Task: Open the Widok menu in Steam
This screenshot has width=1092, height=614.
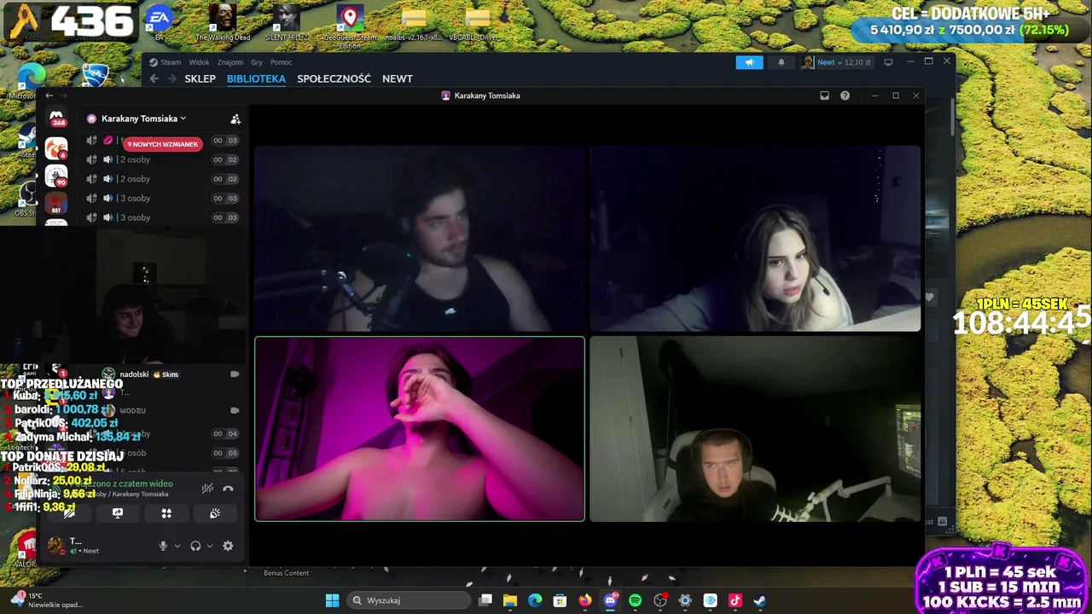Action: point(199,62)
